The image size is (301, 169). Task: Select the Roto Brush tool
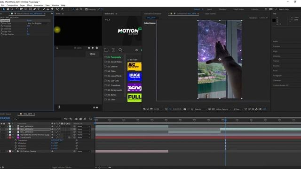57,9
